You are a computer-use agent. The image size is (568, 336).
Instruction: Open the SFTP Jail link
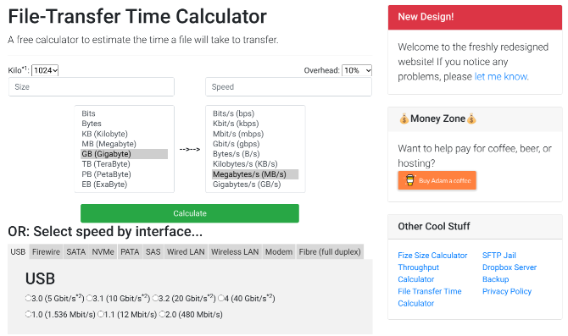[499, 256]
